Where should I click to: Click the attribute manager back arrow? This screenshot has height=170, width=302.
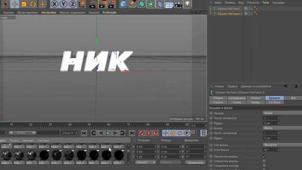(285, 86)
